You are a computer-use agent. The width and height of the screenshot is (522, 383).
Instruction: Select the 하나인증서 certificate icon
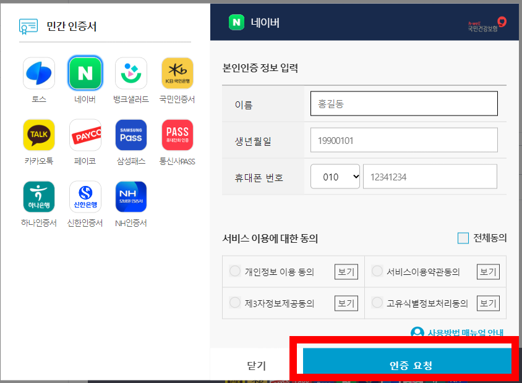point(39,196)
